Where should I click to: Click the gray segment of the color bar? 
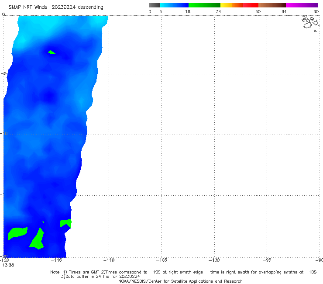coord(155,5)
